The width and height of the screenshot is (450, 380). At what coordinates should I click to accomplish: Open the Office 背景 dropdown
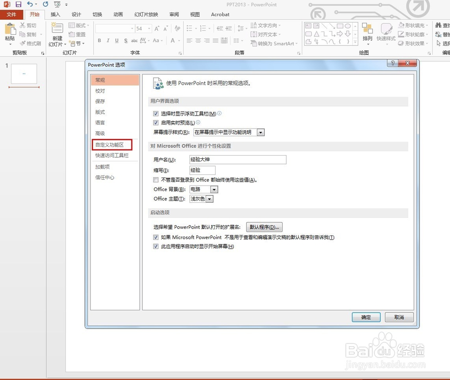coord(214,189)
